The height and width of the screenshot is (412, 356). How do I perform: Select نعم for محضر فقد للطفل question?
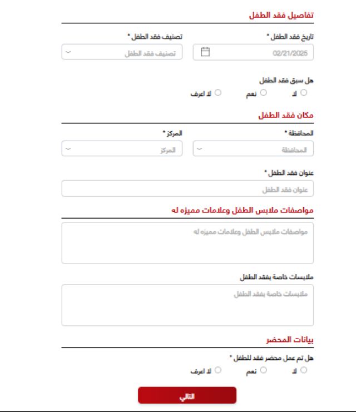[263, 370]
